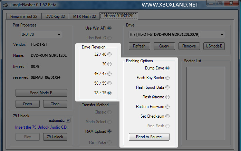Image resolution: width=241 pixels, height=151 pixels.
Task: Maximize the JungleFlasher window
Action: coord(220,3)
